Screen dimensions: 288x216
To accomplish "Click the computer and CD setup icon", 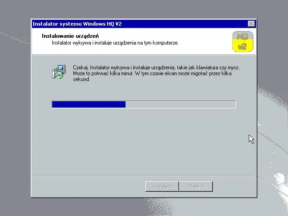I will pyautogui.click(x=59, y=72).
